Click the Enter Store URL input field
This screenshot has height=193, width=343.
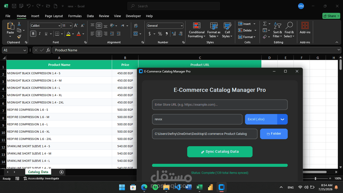220,105
